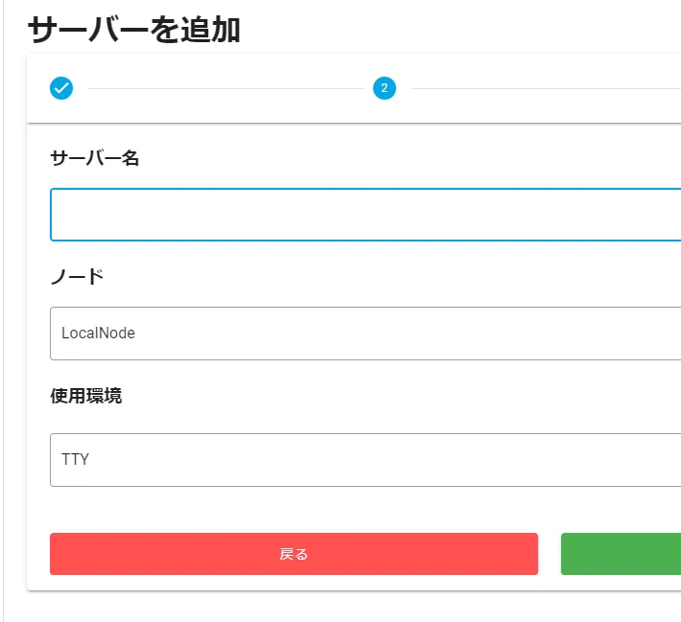The width and height of the screenshot is (681, 622).
Task: Click the connector line between steps 1 and 2
Action: (221, 88)
